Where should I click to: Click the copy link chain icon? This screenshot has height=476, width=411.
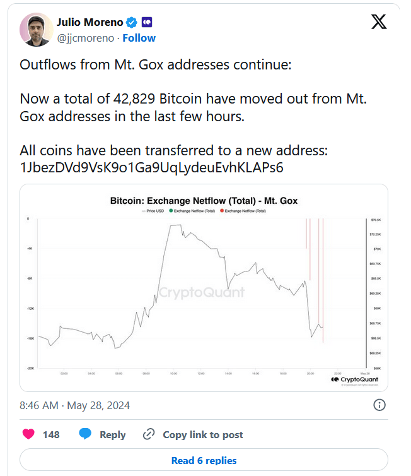149,434
